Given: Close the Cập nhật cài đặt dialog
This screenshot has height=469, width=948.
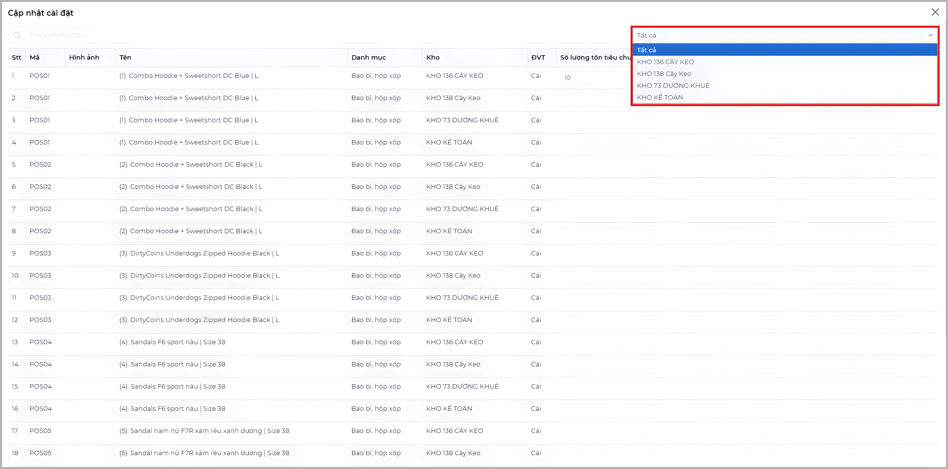Looking at the screenshot, I should pyautogui.click(x=935, y=12).
